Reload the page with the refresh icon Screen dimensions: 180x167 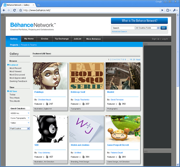(14, 10)
